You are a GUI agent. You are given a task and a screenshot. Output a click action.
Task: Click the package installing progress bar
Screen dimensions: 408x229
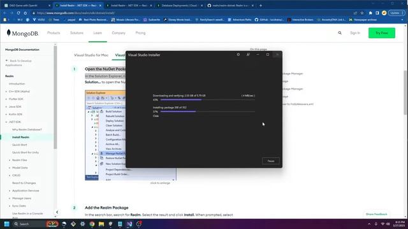pyautogui.click(x=208, y=111)
